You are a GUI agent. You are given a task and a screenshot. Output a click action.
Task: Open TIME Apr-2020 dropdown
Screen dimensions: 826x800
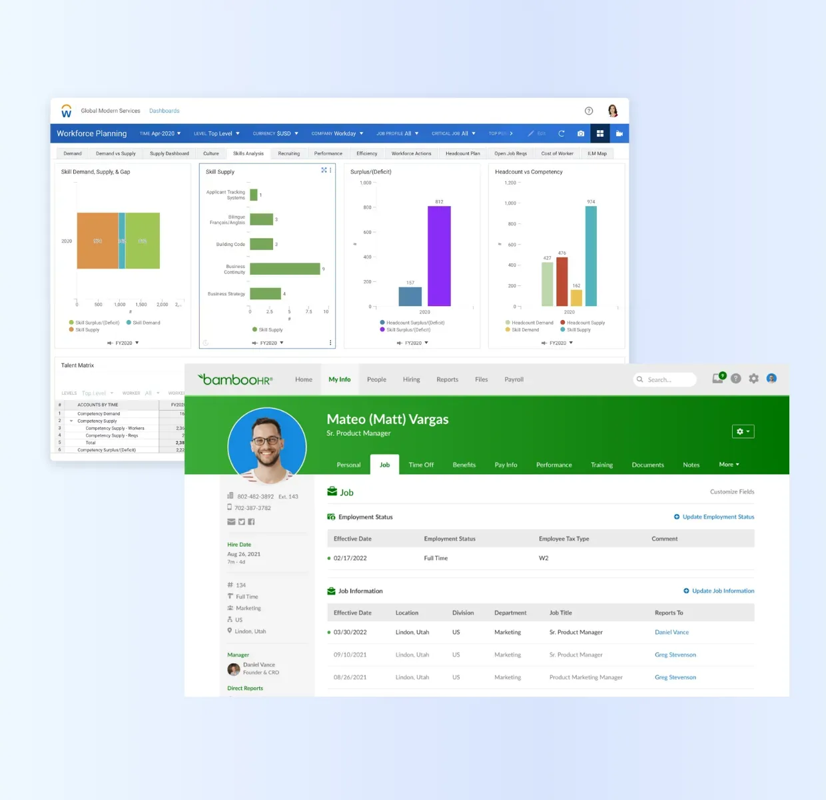tap(160, 133)
